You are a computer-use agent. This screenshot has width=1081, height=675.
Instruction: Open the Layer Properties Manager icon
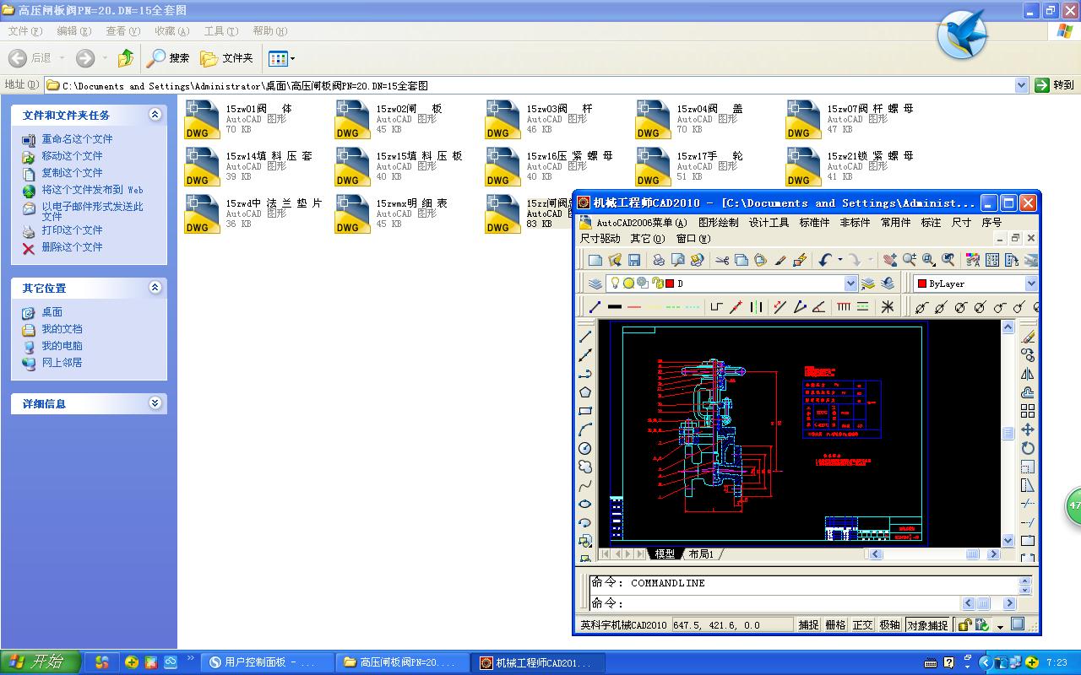pyautogui.click(x=595, y=283)
